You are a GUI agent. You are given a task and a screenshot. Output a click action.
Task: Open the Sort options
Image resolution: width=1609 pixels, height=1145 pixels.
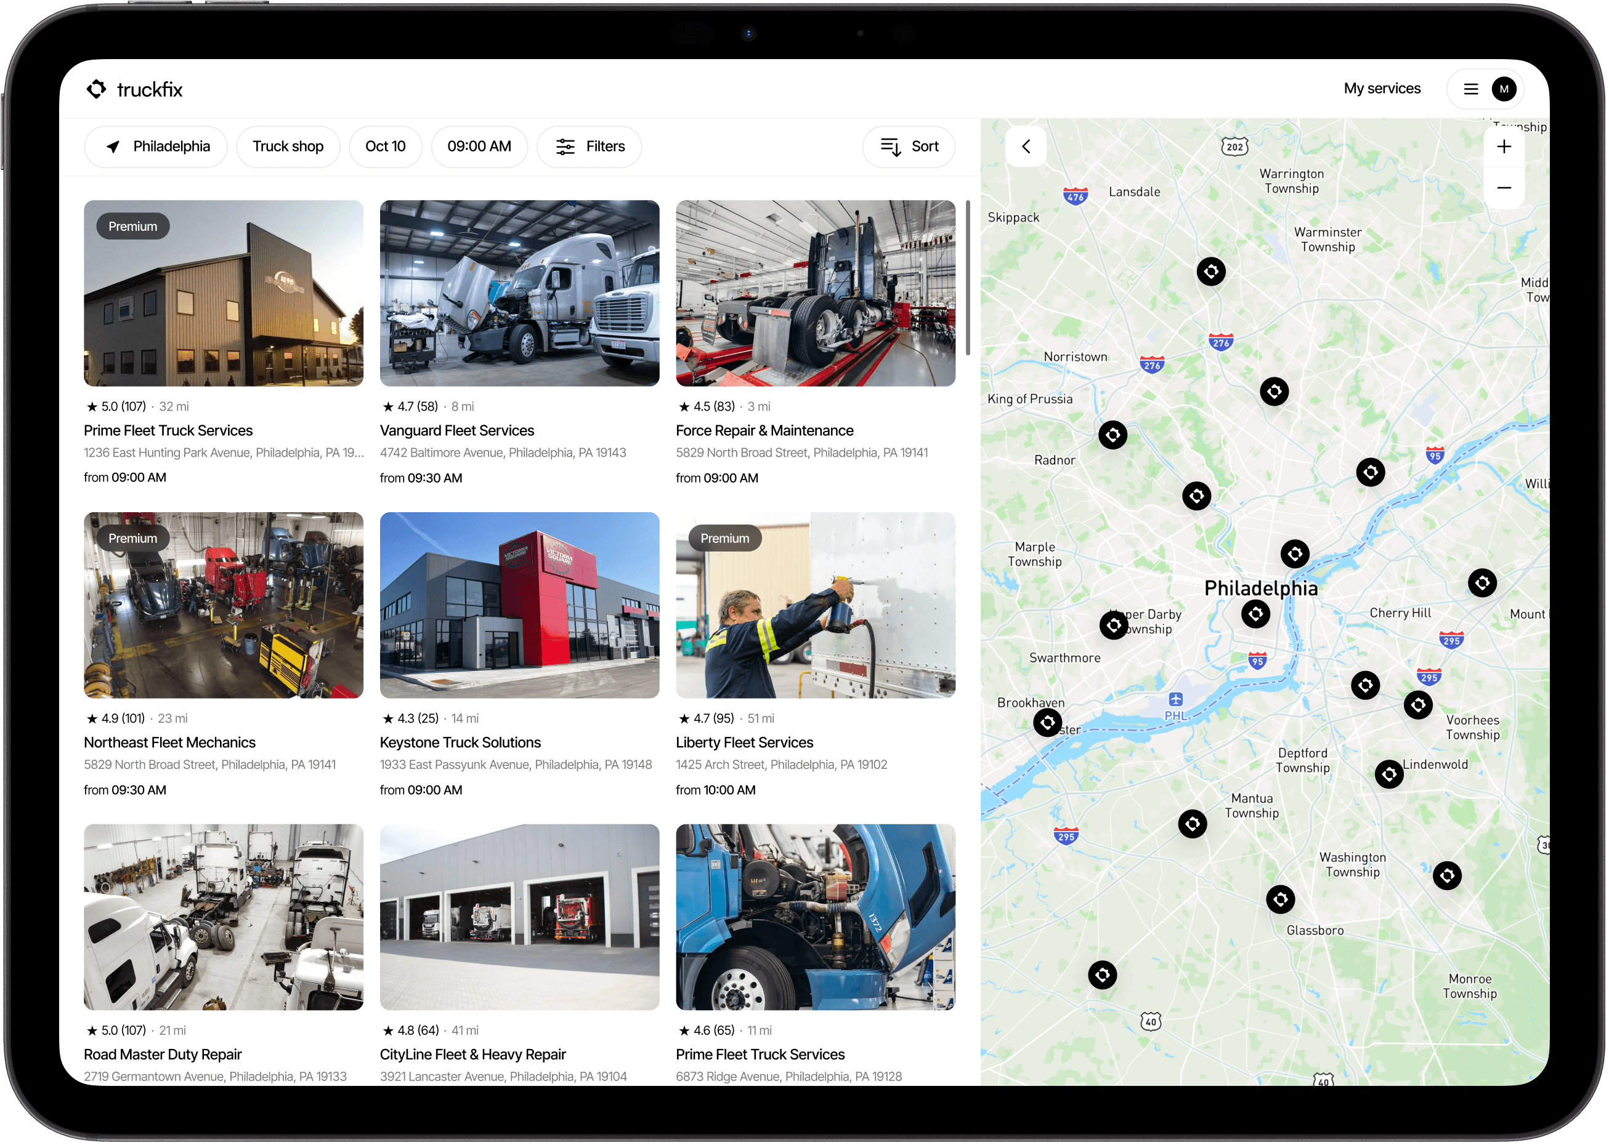tap(909, 147)
